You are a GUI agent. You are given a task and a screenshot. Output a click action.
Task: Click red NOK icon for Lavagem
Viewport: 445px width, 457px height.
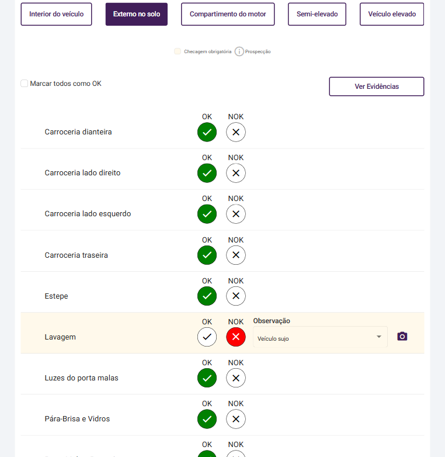pos(236,337)
